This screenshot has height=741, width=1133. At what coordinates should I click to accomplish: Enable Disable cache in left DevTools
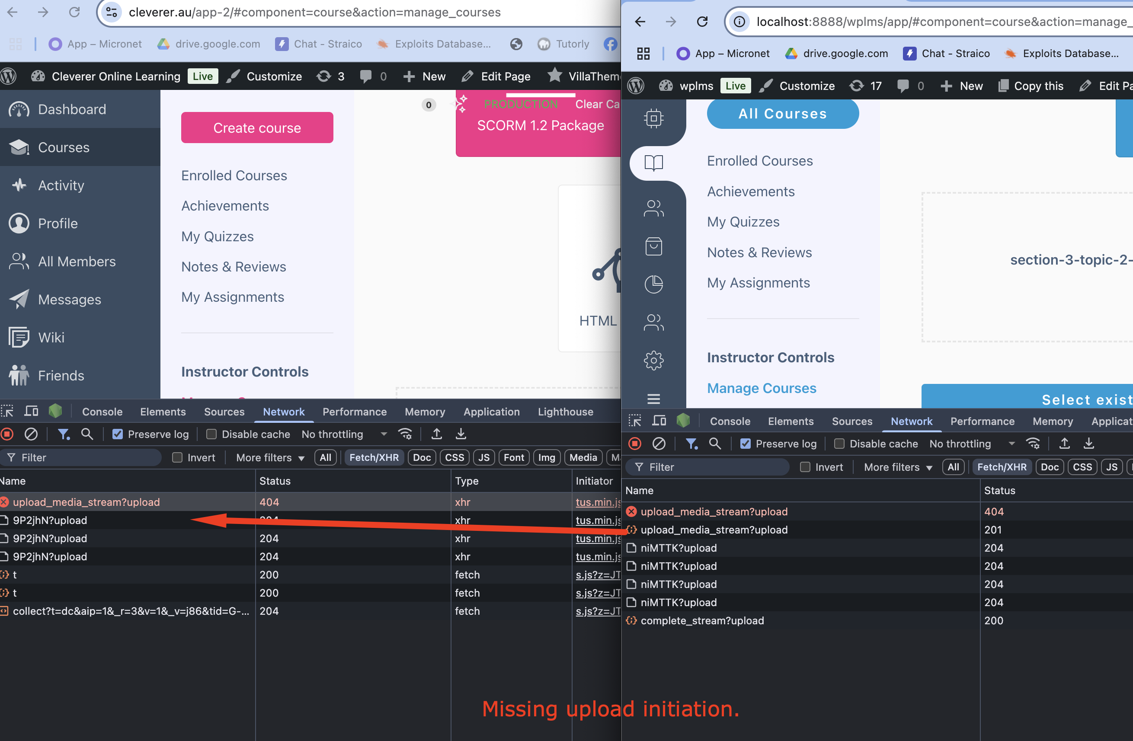(x=211, y=434)
